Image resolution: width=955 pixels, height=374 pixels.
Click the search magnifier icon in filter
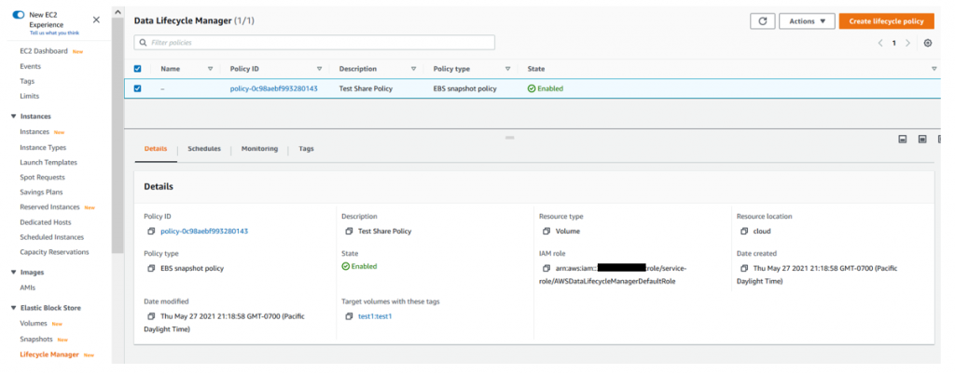pos(143,43)
